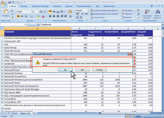Open the font size dropdown
The image size is (164, 118).
(x=38, y=12)
